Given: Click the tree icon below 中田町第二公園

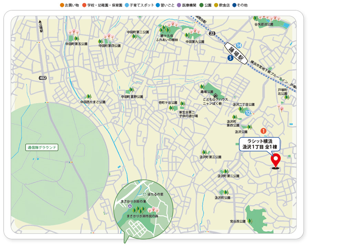Looking at the screenshot, I should coord(134,37).
